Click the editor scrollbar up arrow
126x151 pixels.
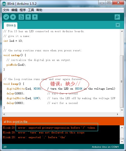click(122, 31)
